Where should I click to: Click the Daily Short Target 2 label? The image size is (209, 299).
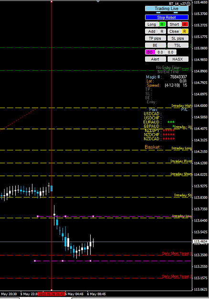tap(177, 277)
